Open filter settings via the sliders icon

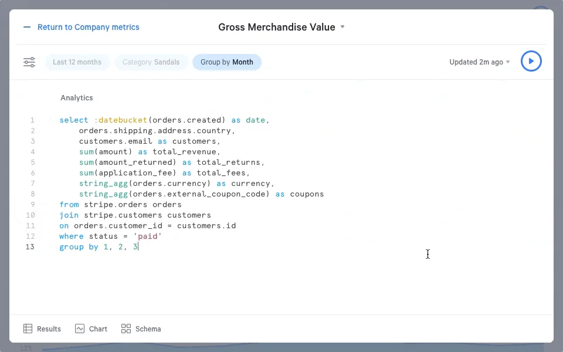[29, 61]
